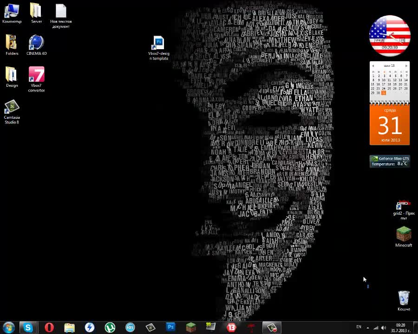This screenshot has width=418, height=334.
Task: Select the Vbox7 convertor icon
Action: click(x=36, y=79)
